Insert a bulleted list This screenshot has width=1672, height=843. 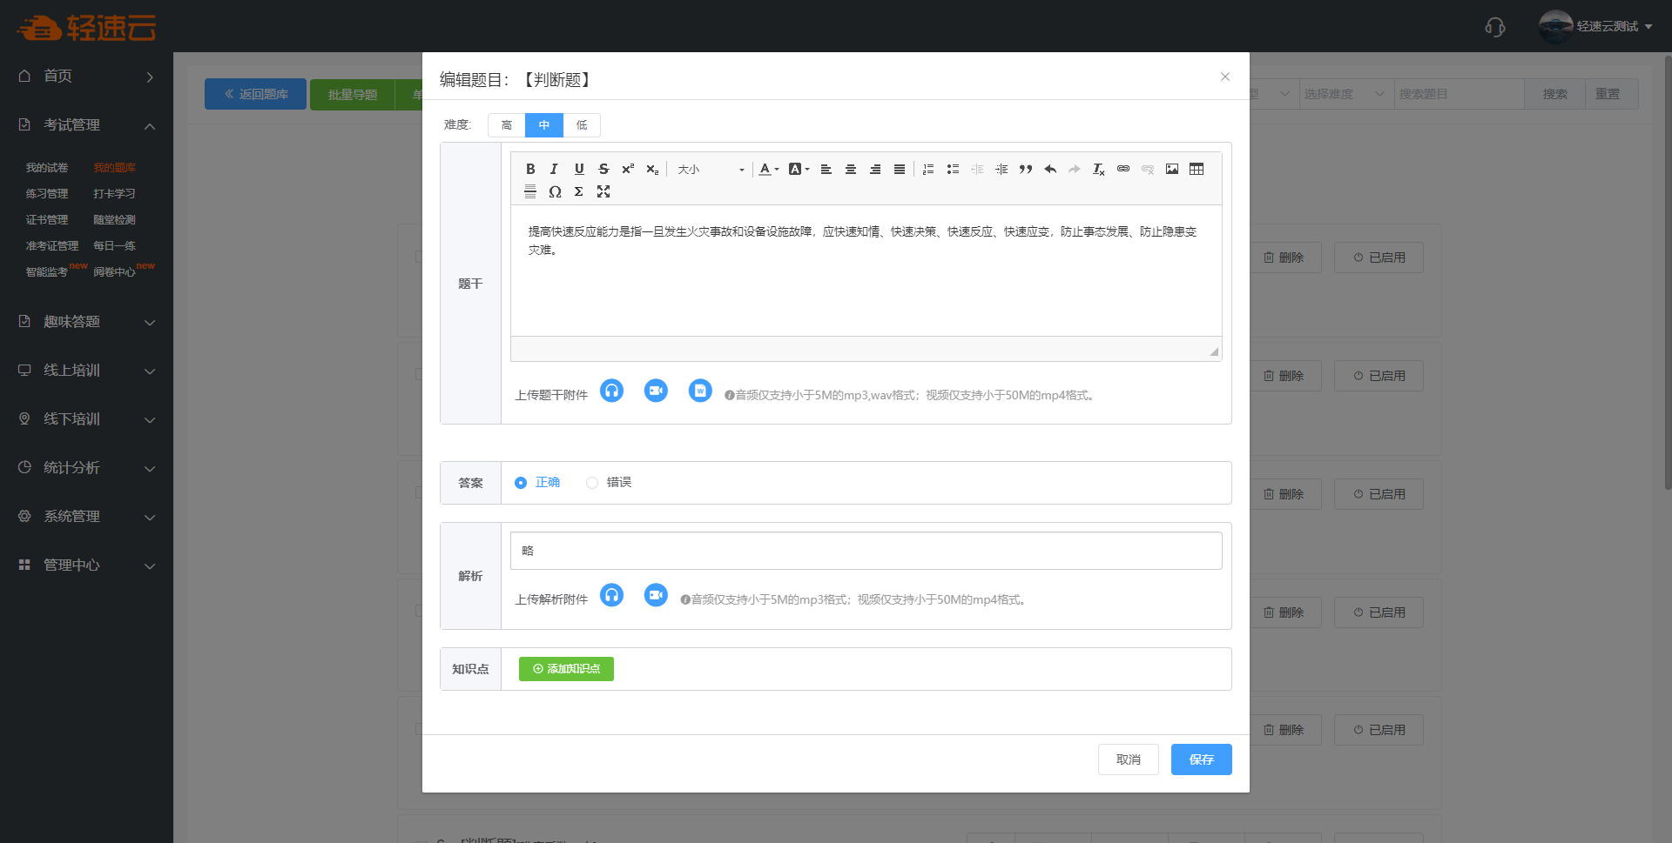point(953,169)
